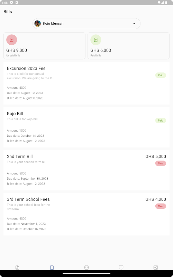Expand the Kojo Mensah dropdown arrow
Image resolution: width=173 pixels, height=277 pixels.
coord(134,24)
